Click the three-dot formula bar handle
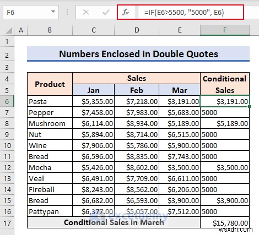Viewport: 259px width, 235px height. pyautogui.click(x=67, y=12)
